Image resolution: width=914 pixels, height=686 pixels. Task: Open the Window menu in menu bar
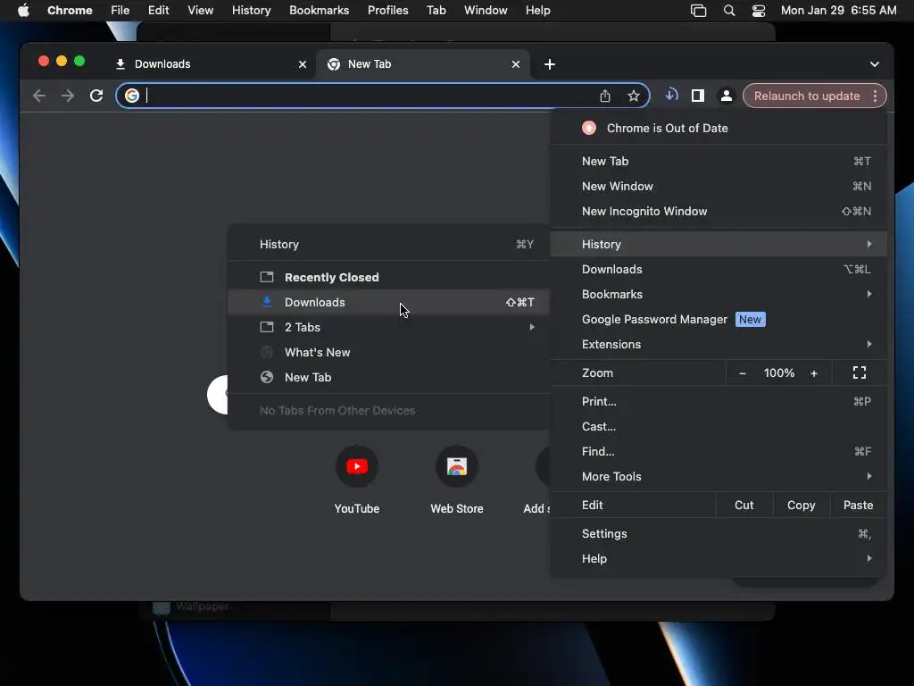click(486, 11)
